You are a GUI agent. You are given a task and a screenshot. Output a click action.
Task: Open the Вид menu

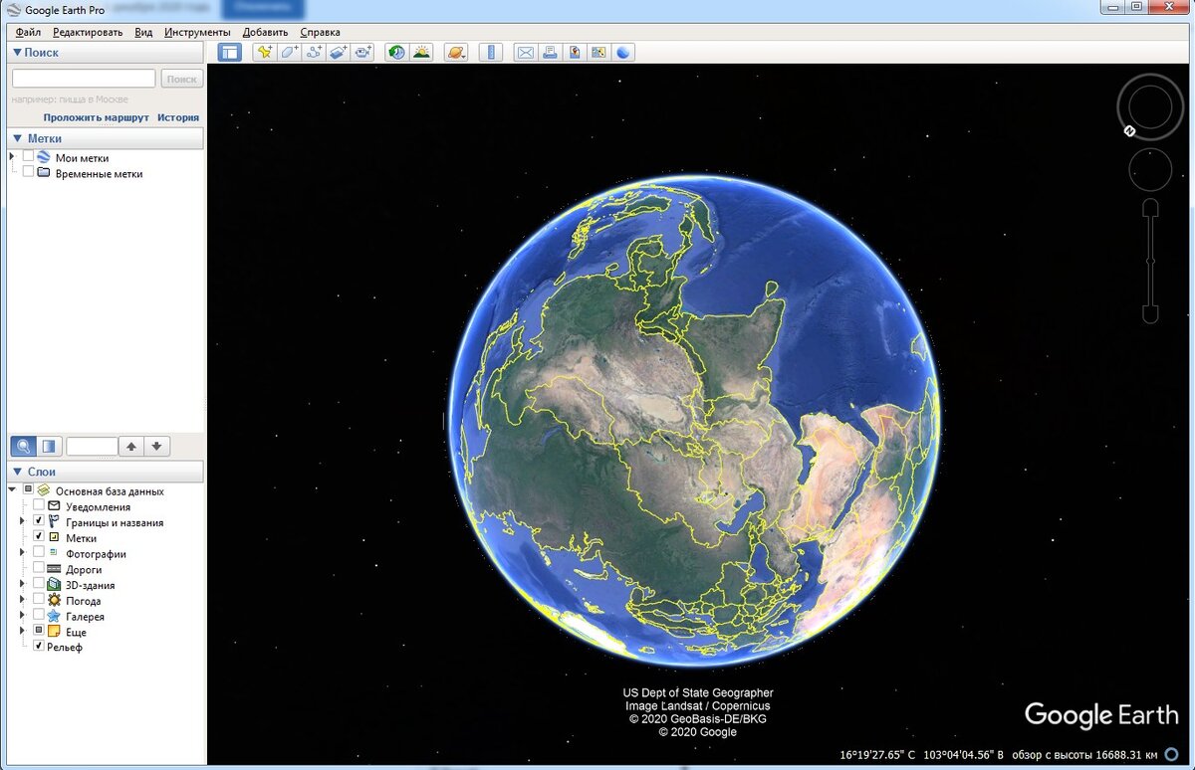pyautogui.click(x=143, y=32)
